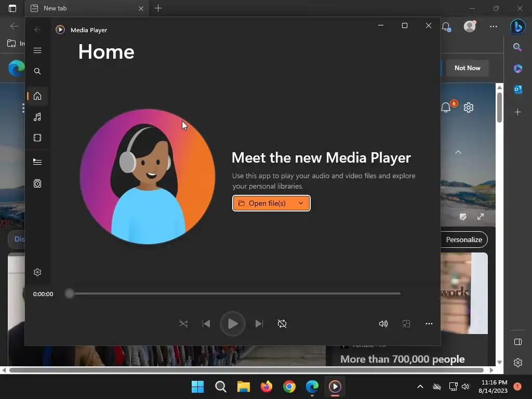Click Media Player icon on the taskbar
Image resolution: width=532 pixels, height=399 pixels.
[335, 387]
